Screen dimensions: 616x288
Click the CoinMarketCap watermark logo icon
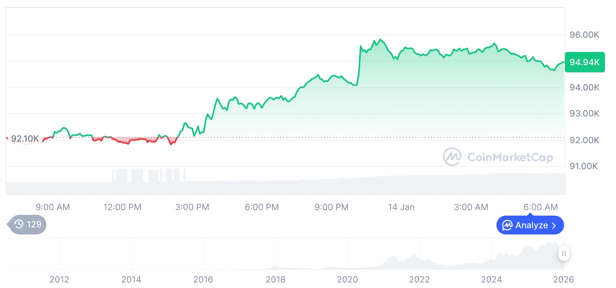point(452,157)
